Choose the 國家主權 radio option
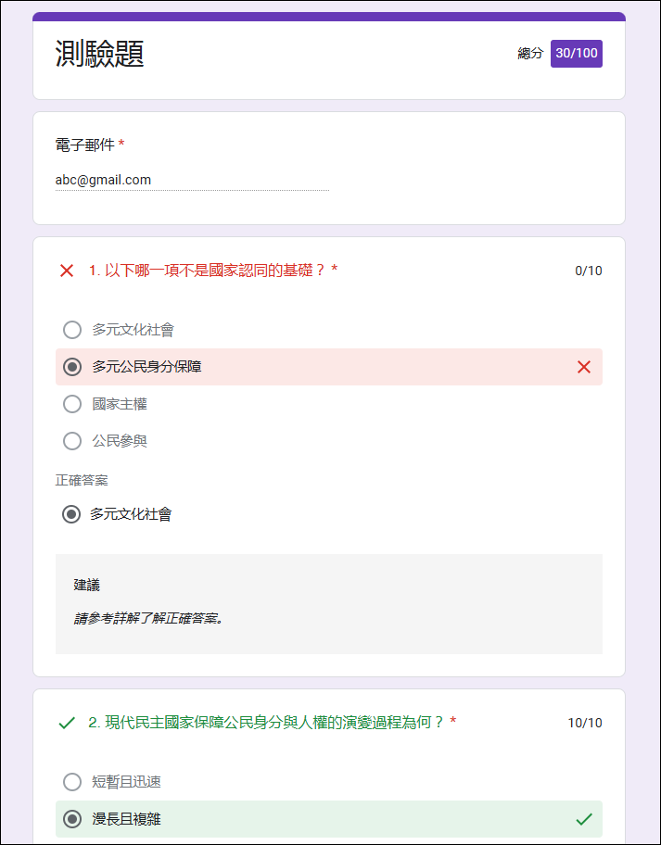 click(x=72, y=404)
